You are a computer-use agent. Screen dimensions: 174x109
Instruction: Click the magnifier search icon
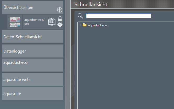tap(80, 16)
